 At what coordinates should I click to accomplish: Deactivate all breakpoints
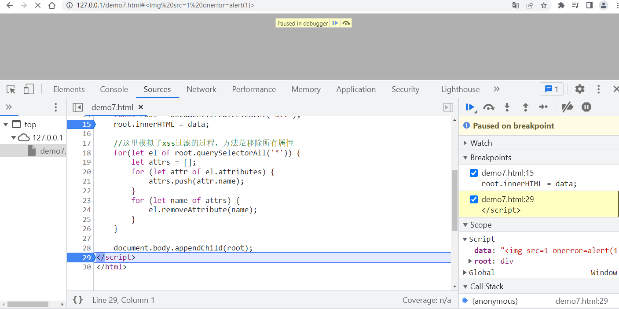[568, 107]
